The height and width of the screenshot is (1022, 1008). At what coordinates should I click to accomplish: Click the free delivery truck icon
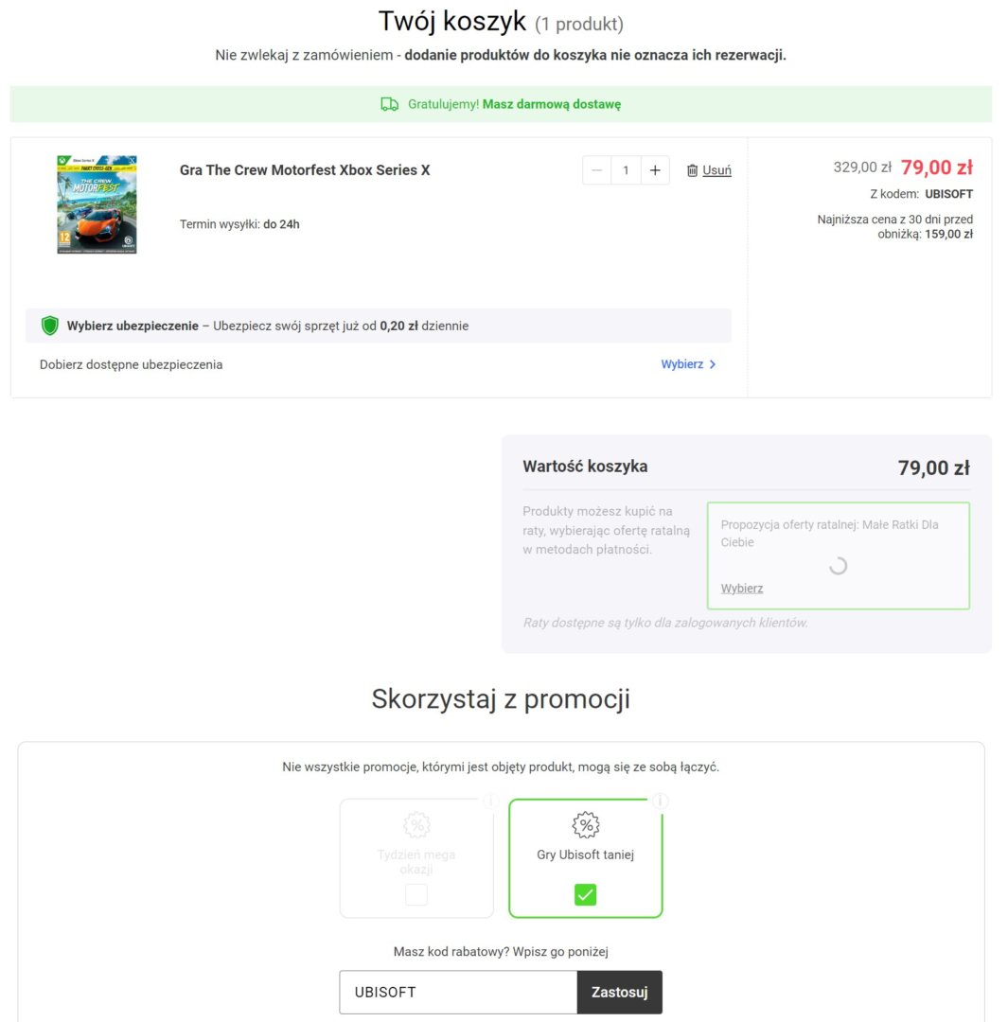pyautogui.click(x=389, y=104)
